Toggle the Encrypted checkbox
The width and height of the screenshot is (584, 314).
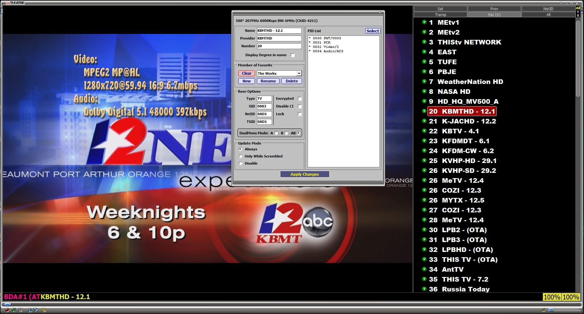tap(300, 98)
